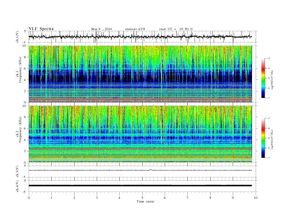Click the time axis tick label '3'
The width and height of the screenshot is (288, 222).
(x=97, y=198)
